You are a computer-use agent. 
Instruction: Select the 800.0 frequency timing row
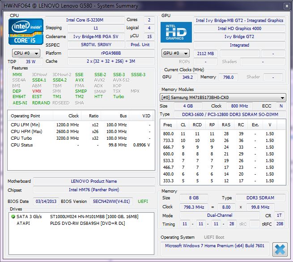tap(223, 134)
